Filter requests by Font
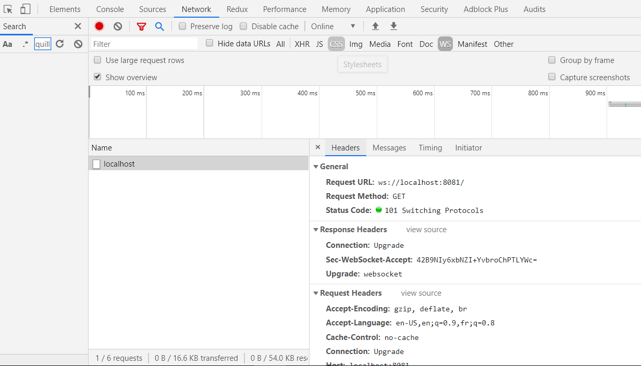 405,44
